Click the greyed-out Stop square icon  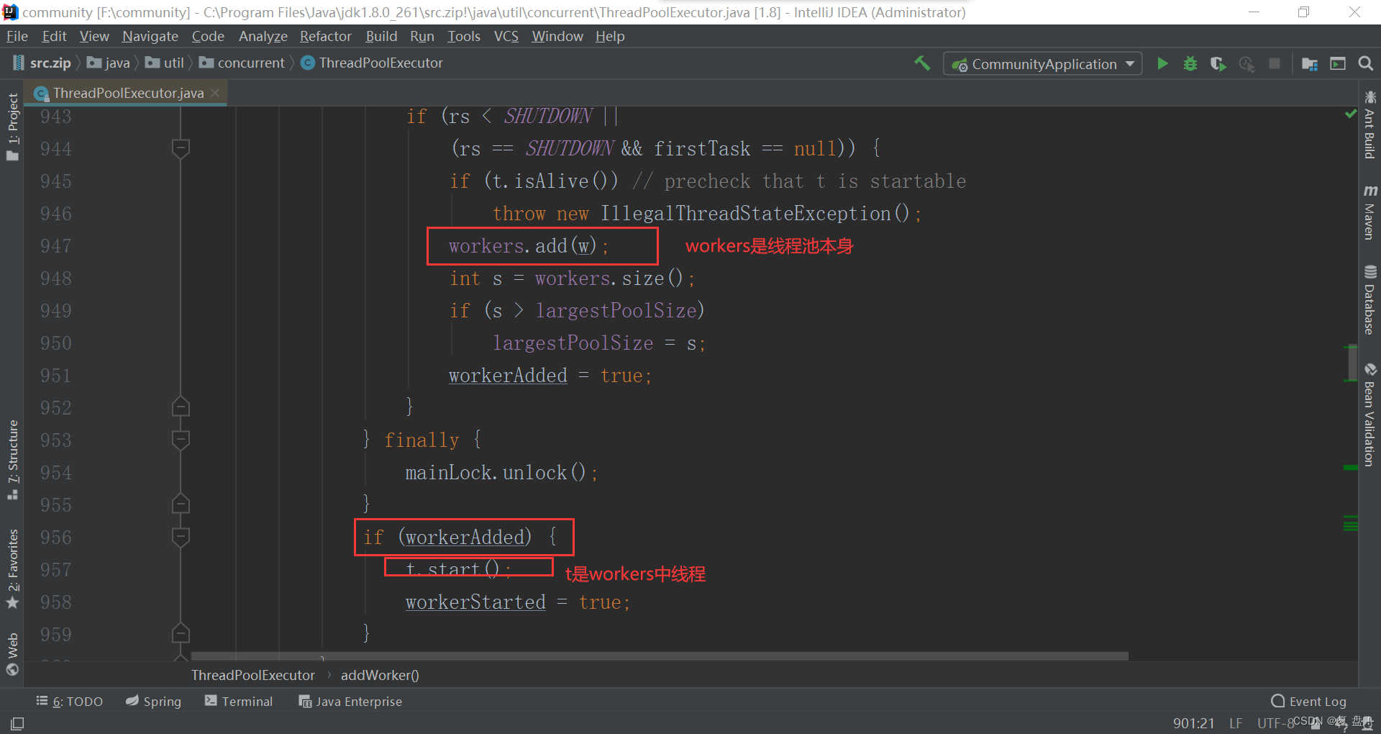[1275, 63]
